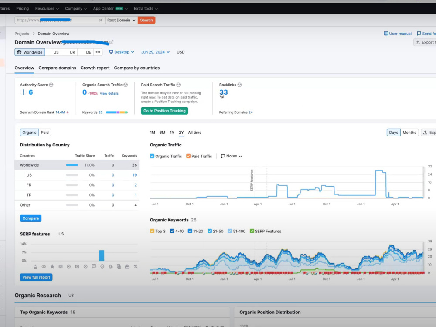Viewport: 436px width, 327px height.
Task: Open View details link for organic traffic
Action: point(109,93)
